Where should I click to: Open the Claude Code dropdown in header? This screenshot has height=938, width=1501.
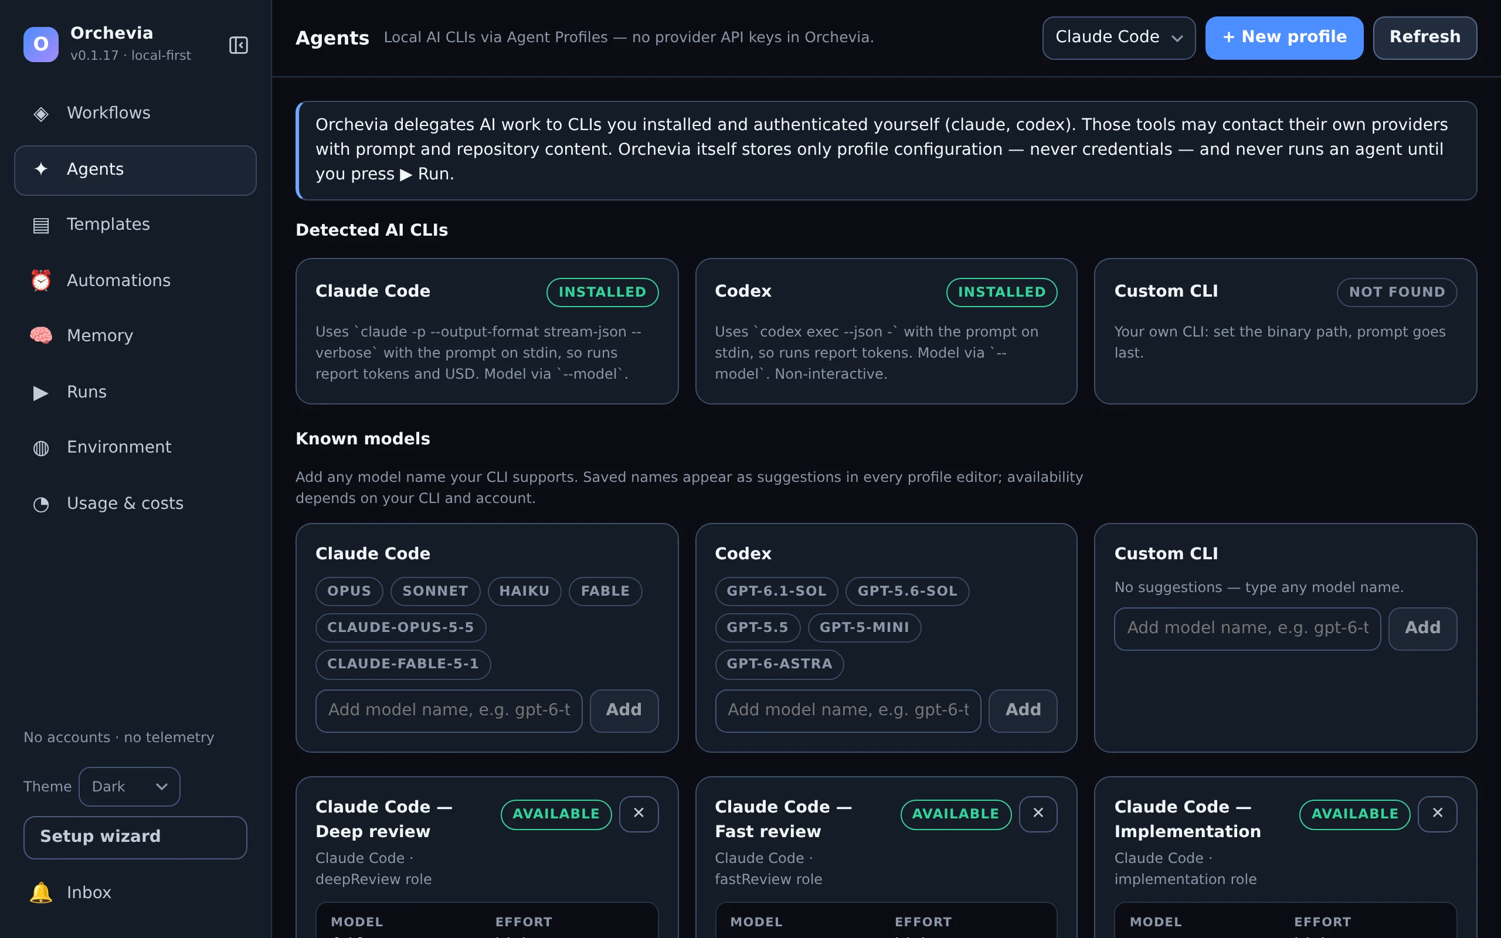tap(1119, 38)
